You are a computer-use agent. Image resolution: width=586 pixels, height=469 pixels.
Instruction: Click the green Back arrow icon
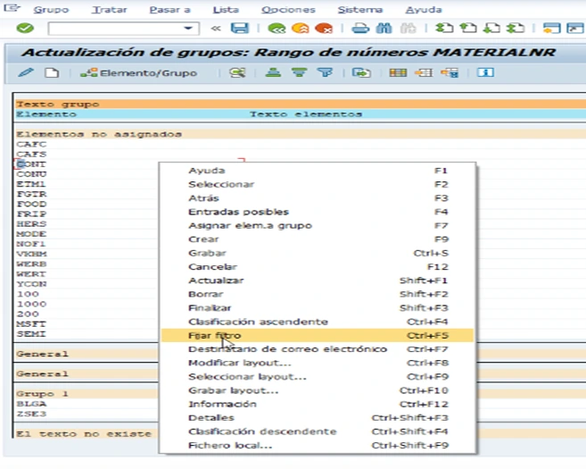276,28
